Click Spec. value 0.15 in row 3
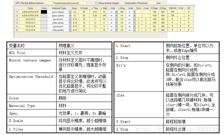 [x=75, y=19]
